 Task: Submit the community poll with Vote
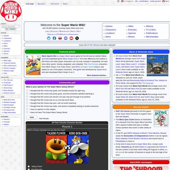(x=32, y=117)
